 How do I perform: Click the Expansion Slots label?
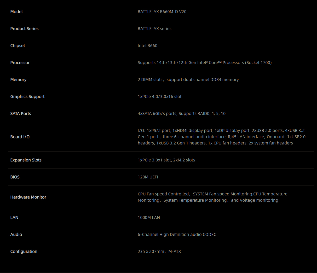[x=26, y=160]
